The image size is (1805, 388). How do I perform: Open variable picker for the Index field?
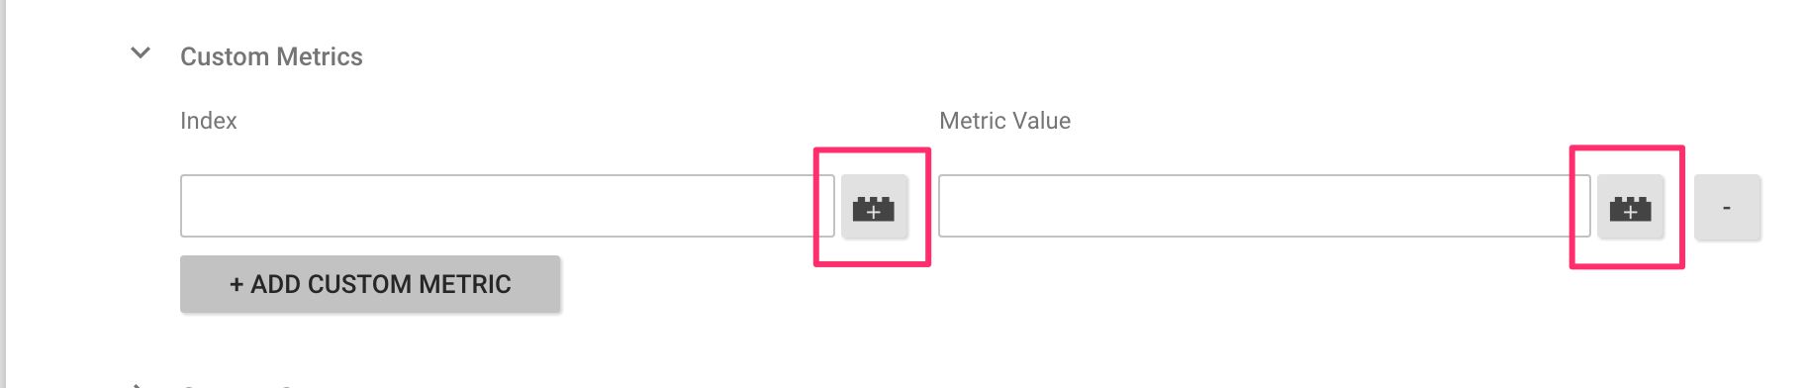[874, 208]
